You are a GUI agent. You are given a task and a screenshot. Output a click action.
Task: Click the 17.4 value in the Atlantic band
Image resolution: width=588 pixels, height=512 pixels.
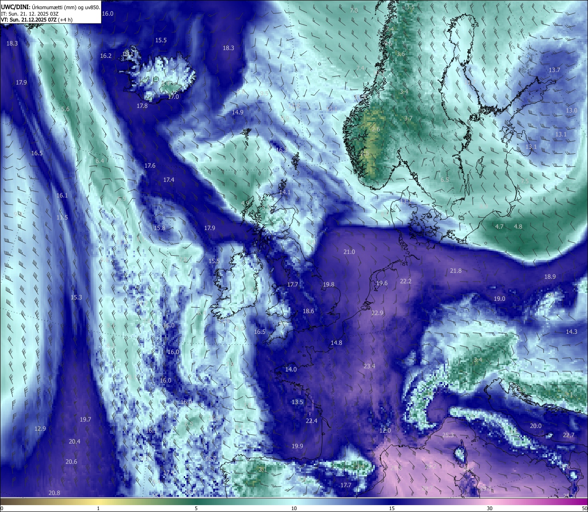click(x=169, y=180)
